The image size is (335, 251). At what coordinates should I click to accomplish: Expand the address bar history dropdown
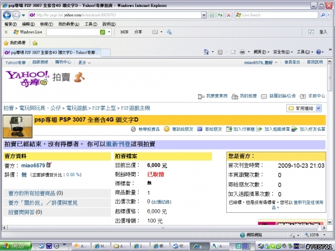(204, 15)
